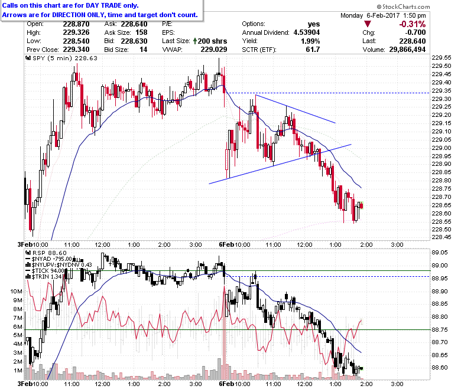Click the EPS label
The image size is (461, 389).
click(x=168, y=32)
